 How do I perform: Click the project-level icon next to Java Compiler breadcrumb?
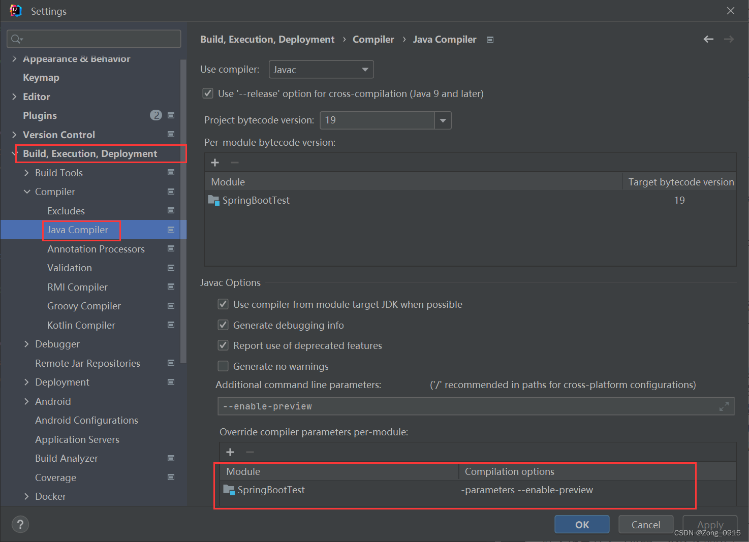[490, 40]
